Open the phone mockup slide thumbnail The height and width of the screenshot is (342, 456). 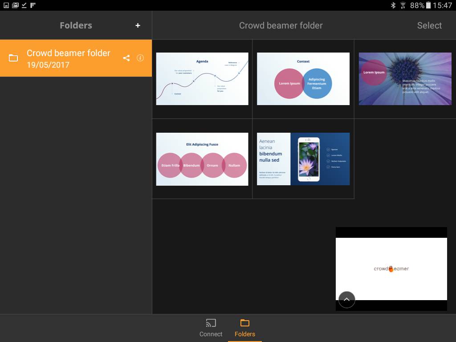(303, 159)
